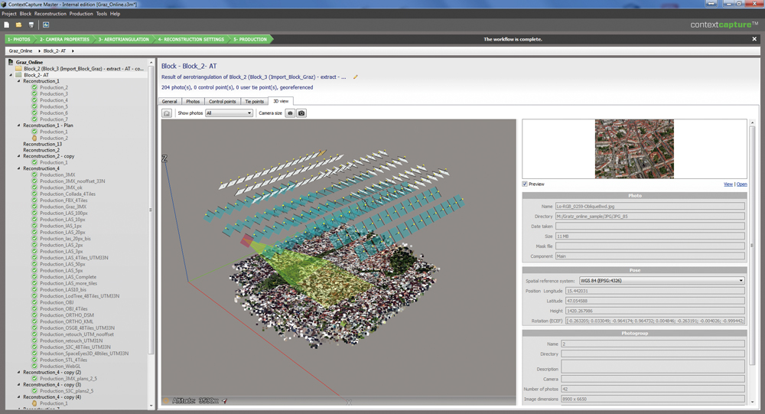Viewport: 765px width, 414px height.
Task: Click the Open Project folder icon
Action: 19,24
